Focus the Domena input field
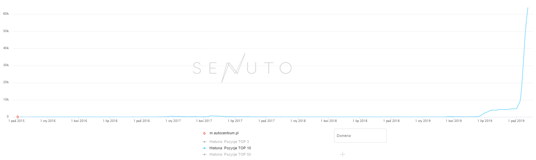The image size is (536, 160). tap(360, 136)
